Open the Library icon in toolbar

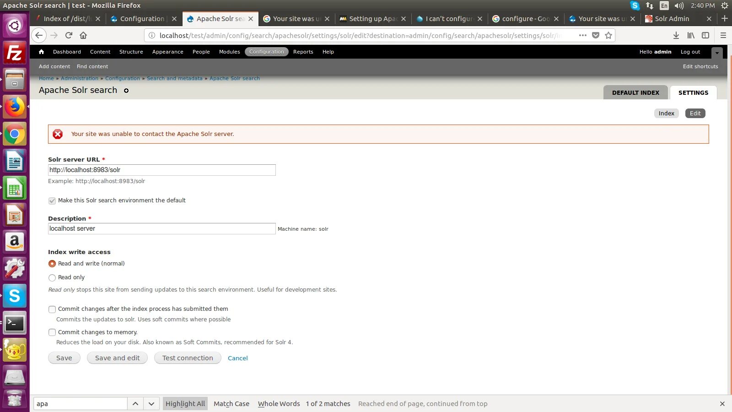pyautogui.click(x=691, y=35)
